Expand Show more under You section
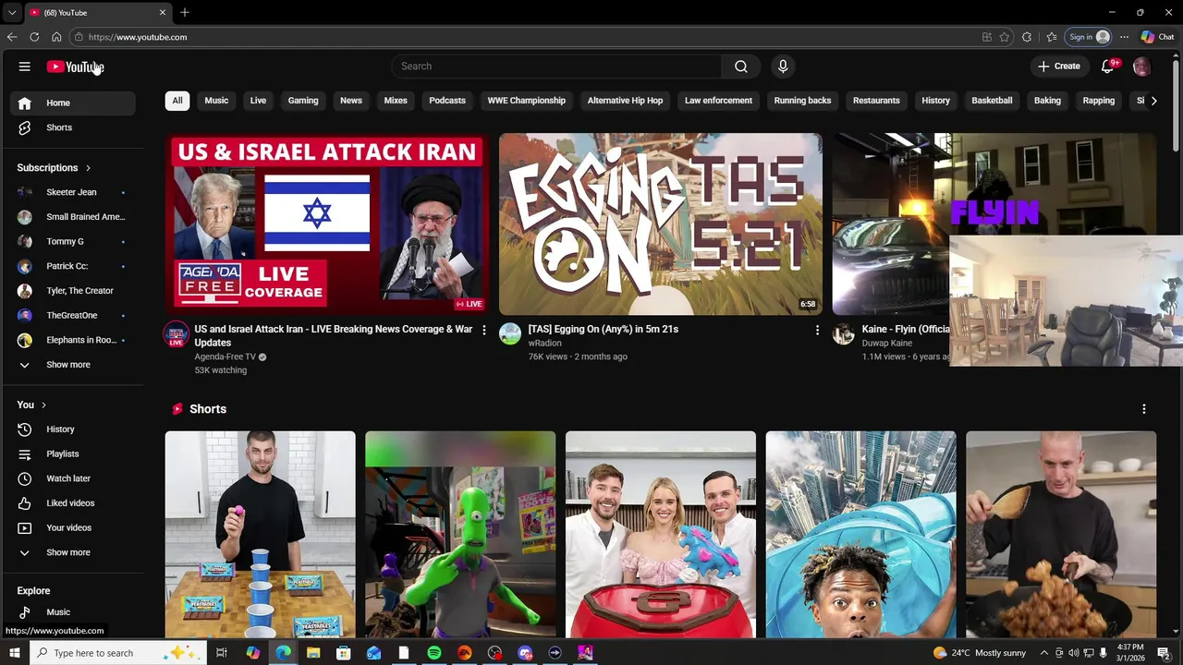The width and height of the screenshot is (1183, 665). coord(72,552)
